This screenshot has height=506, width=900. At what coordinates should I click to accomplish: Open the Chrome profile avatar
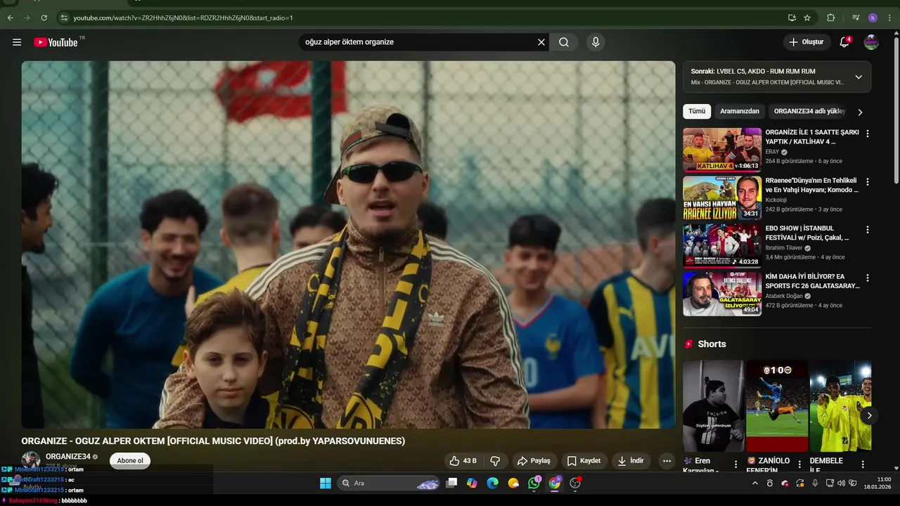pyautogui.click(x=873, y=18)
